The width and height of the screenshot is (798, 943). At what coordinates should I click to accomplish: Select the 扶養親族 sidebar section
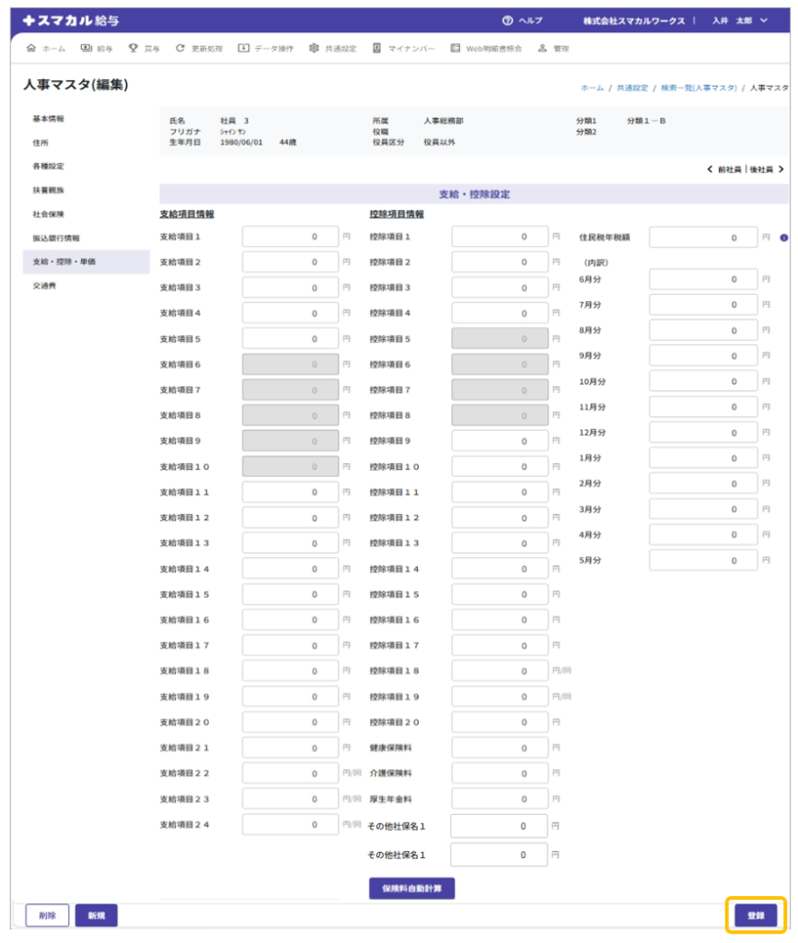48,190
